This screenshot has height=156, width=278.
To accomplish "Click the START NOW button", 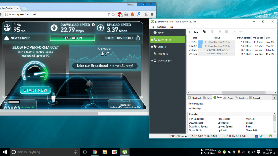I will click(x=35, y=90).
